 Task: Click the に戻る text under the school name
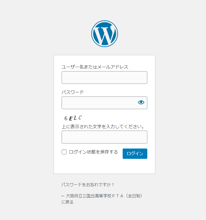coord(67,202)
